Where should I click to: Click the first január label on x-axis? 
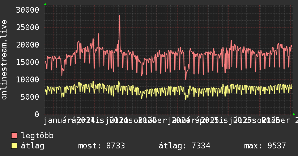coord(58,120)
